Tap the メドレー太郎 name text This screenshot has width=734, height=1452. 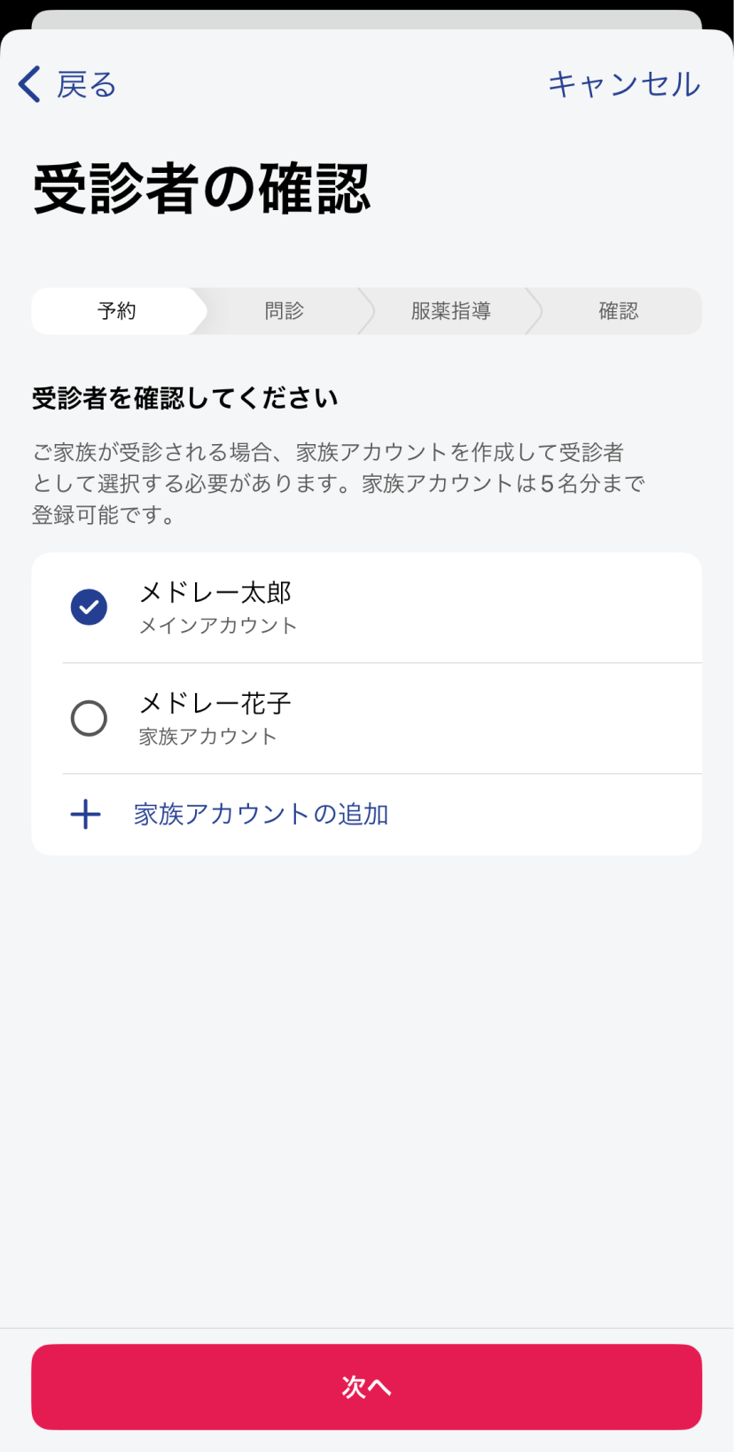[215, 592]
